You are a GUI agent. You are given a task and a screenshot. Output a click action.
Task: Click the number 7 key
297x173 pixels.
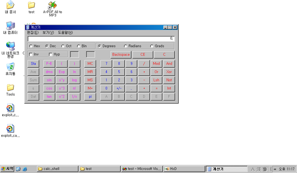click(106, 64)
